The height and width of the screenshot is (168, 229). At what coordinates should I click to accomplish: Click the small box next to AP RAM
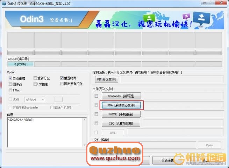(x=59, y=99)
